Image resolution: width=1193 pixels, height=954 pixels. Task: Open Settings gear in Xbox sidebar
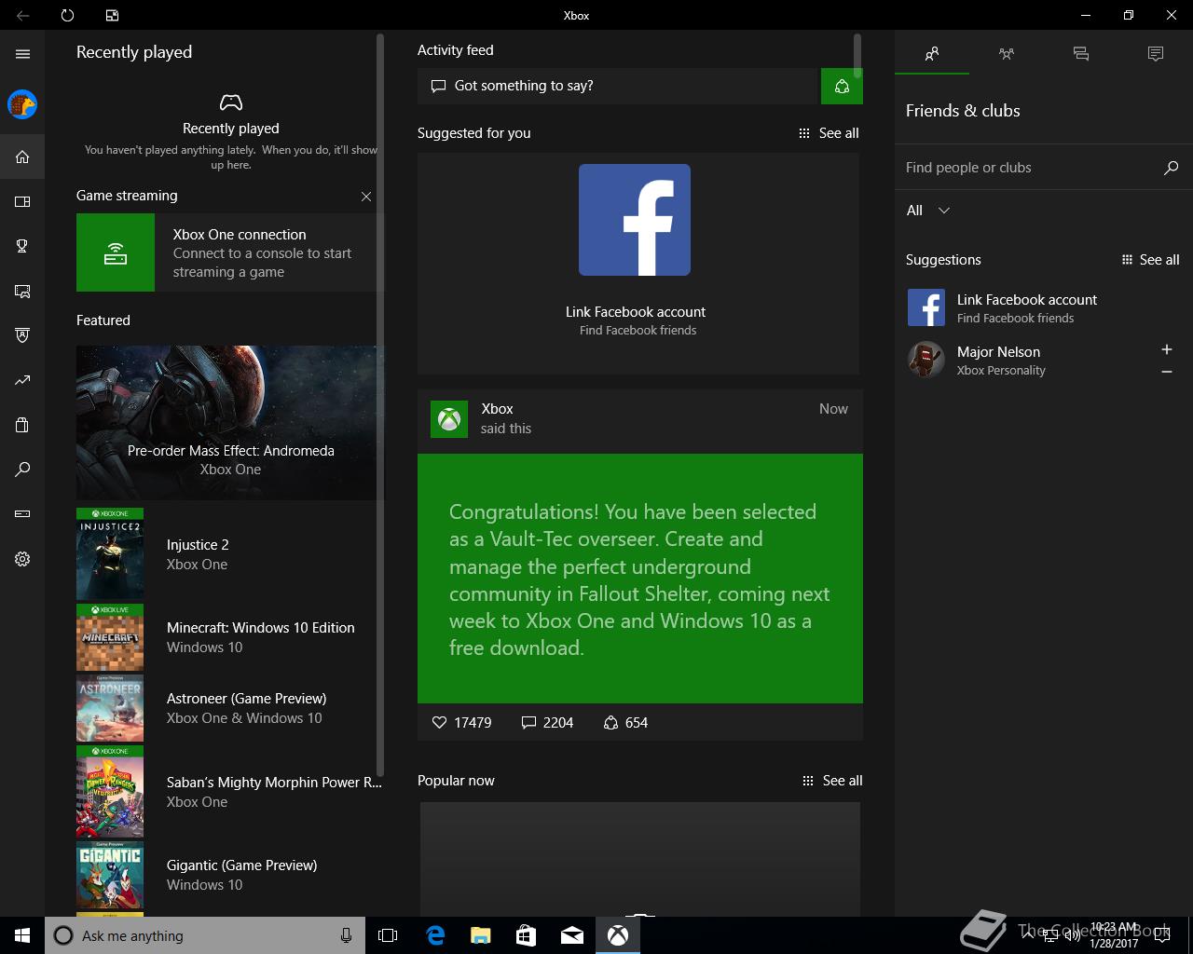click(22, 559)
